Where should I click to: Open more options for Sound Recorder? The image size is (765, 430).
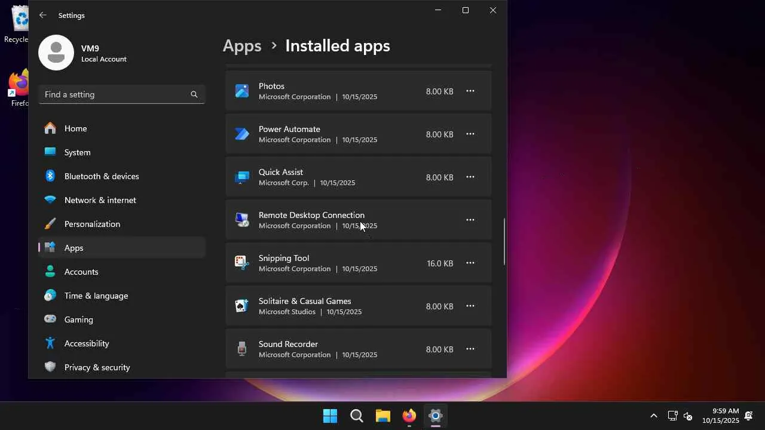470,349
